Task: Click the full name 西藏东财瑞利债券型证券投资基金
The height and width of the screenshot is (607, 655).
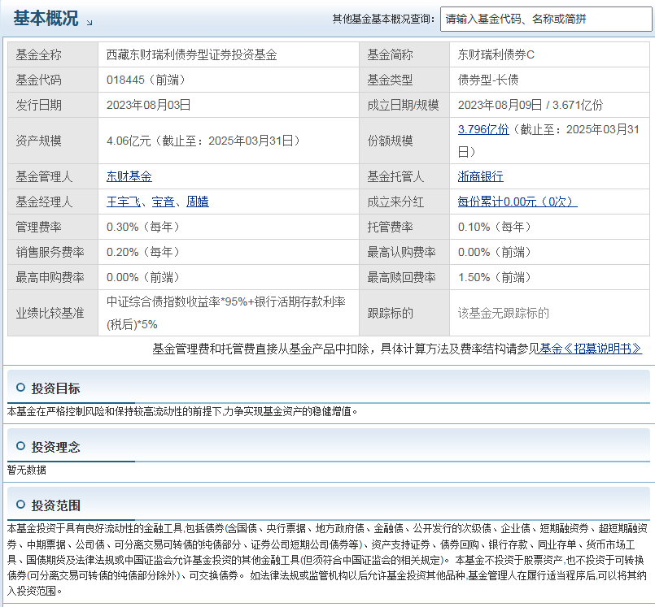Action: tap(192, 54)
